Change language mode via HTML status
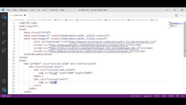The image size is (186, 105). [x=171, y=96]
